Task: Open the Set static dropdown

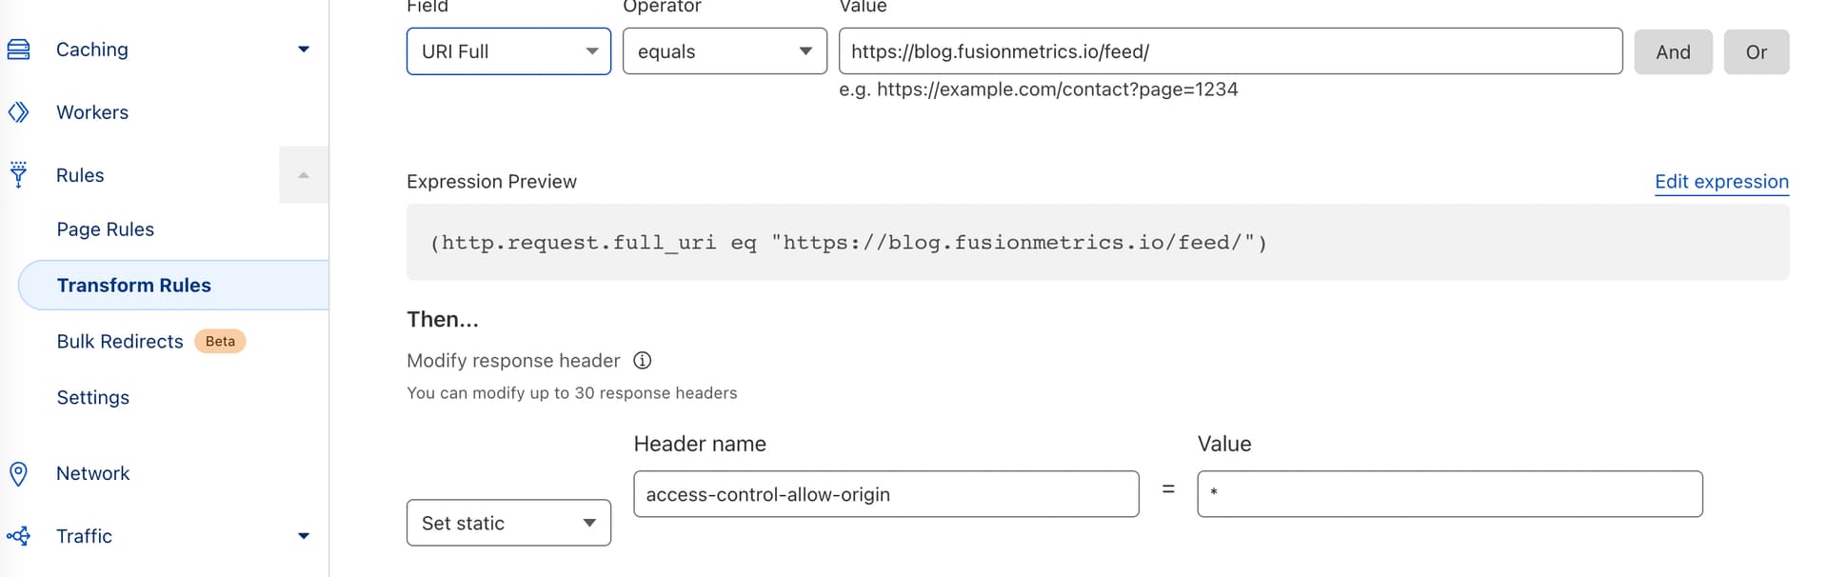Action: pyautogui.click(x=508, y=523)
